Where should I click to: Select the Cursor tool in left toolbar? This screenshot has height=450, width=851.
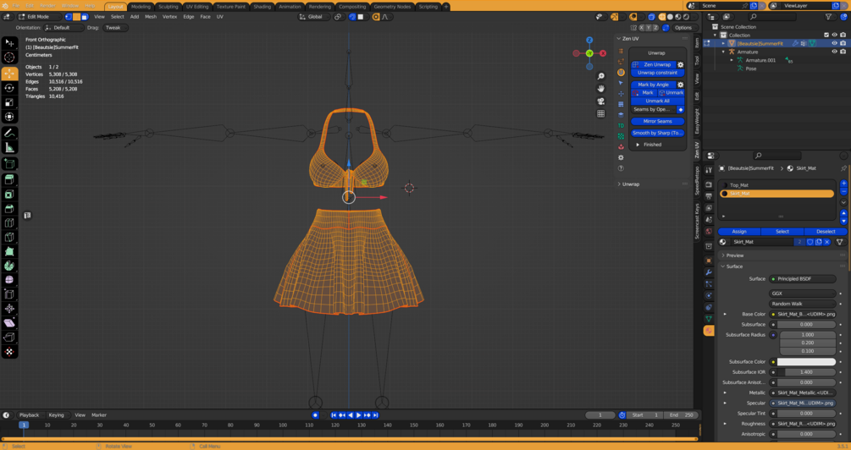coord(9,58)
